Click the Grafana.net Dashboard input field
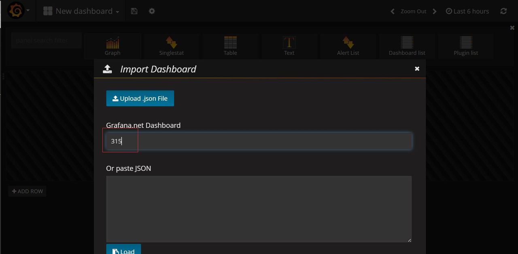This screenshot has width=518, height=254. pos(259,141)
